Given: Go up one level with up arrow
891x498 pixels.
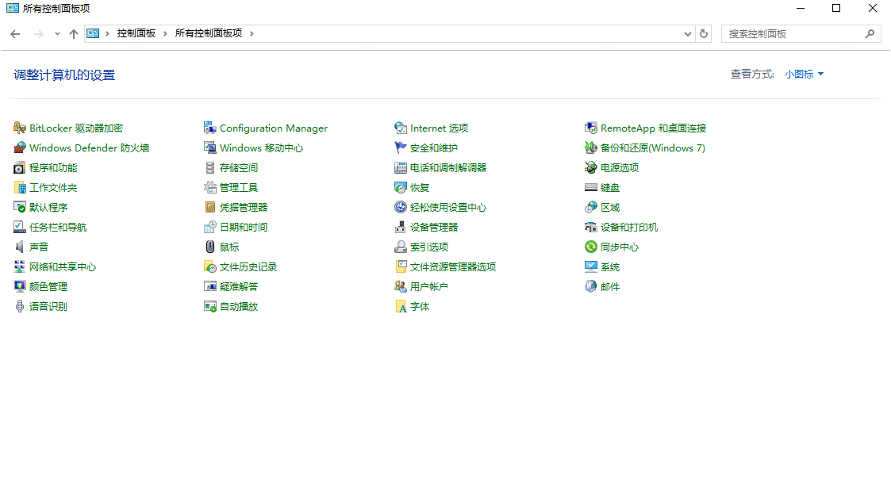Looking at the screenshot, I should [x=74, y=33].
